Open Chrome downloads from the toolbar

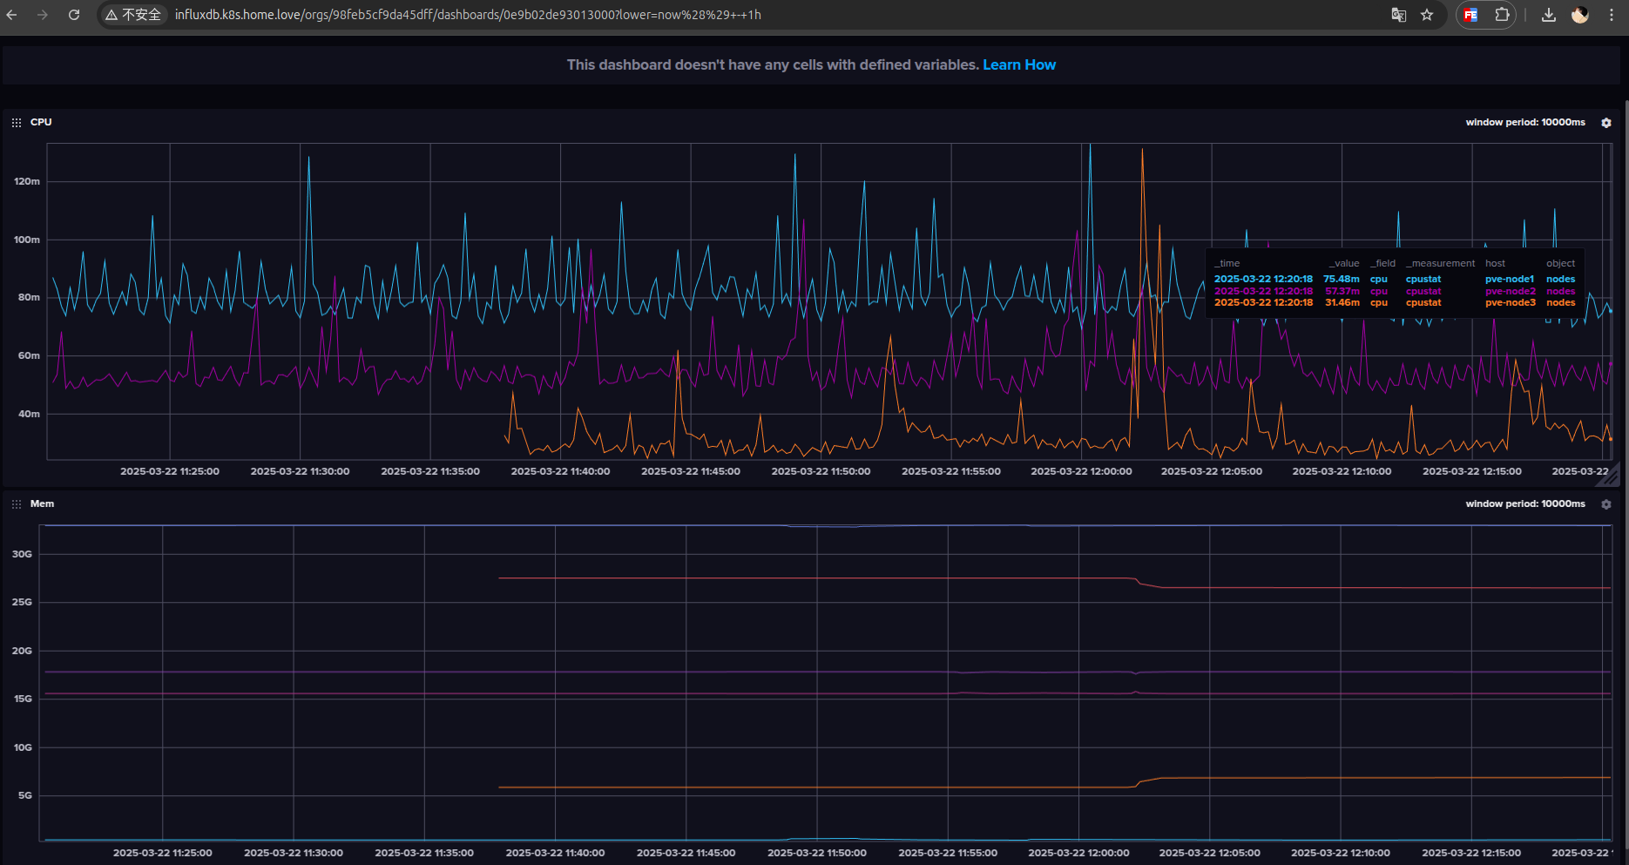point(1549,15)
